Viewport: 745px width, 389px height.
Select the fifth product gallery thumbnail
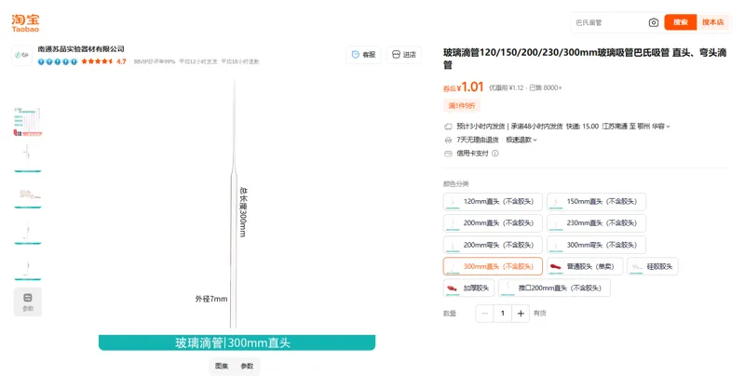[x=28, y=266]
